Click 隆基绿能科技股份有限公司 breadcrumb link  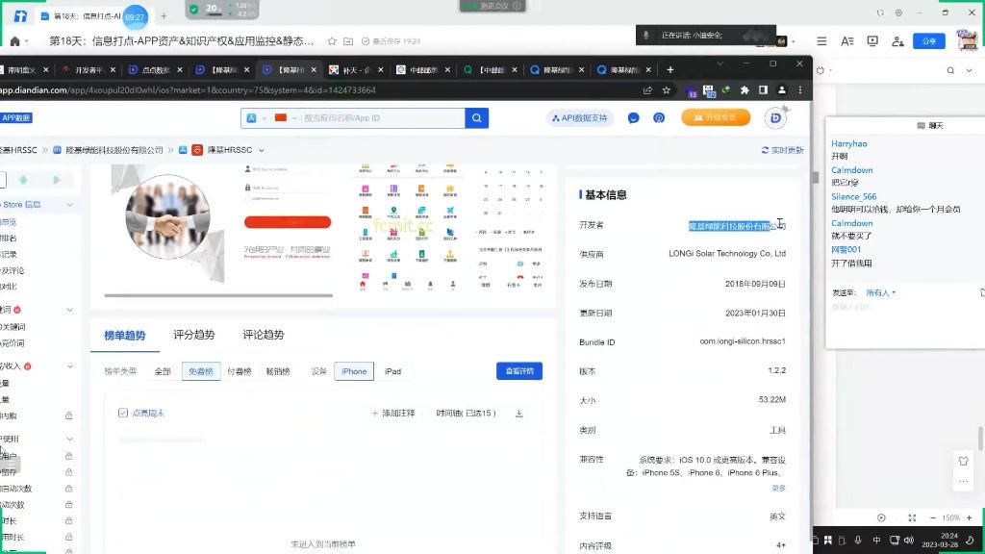point(114,150)
